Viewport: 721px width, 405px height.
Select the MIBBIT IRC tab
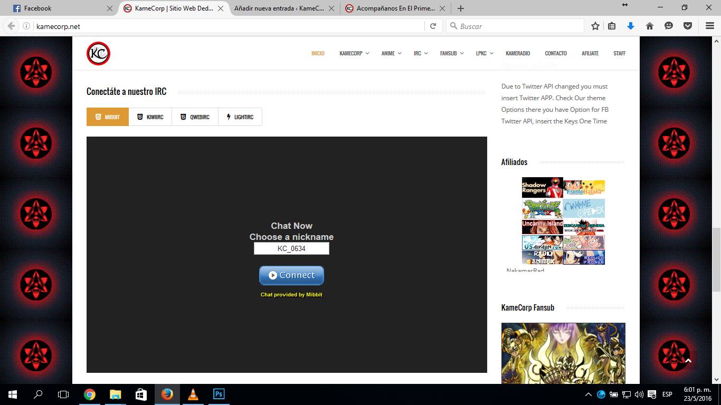click(x=108, y=117)
